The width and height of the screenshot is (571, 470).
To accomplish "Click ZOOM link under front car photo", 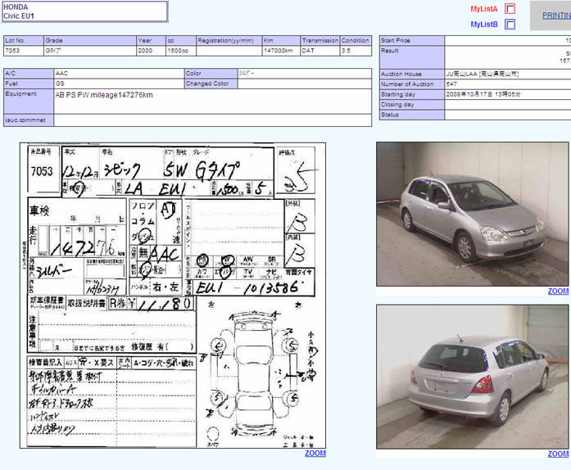I will pos(558,291).
